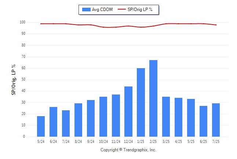Image resolution: width=237 pixels, height=159 pixels.
Task: Click the 30 y-axis value
Action: click(23, 102)
